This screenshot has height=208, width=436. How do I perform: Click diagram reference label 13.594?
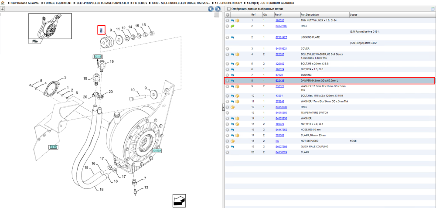pyautogui.click(x=157, y=151)
